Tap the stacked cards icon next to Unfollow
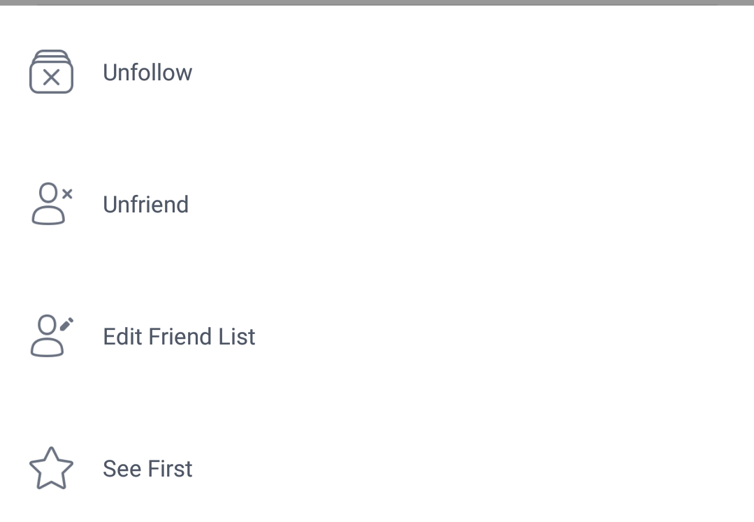 tap(51, 72)
